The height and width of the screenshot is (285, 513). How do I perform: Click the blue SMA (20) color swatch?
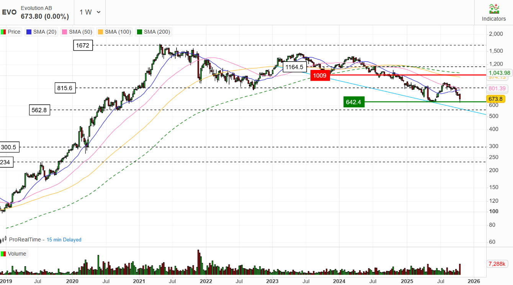point(29,32)
